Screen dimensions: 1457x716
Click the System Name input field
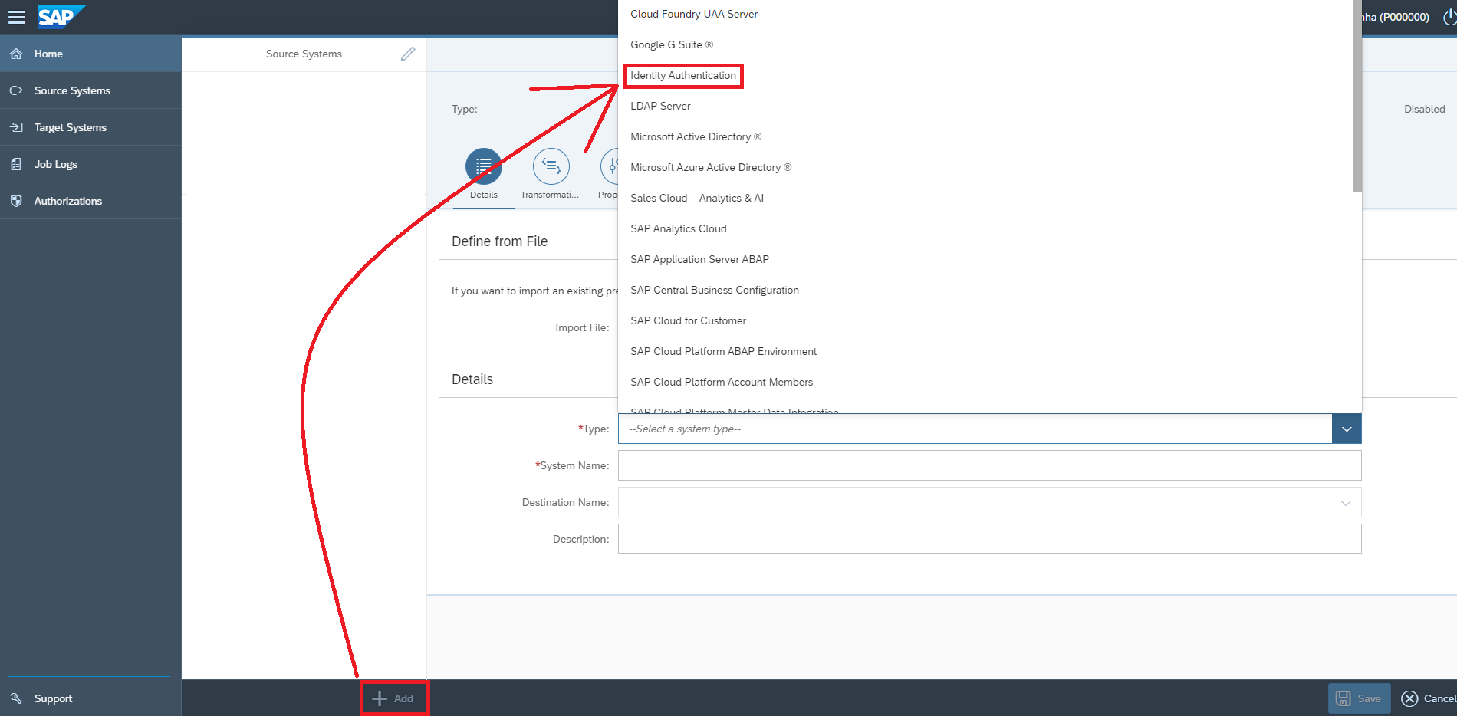pyautogui.click(x=989, y=465)
